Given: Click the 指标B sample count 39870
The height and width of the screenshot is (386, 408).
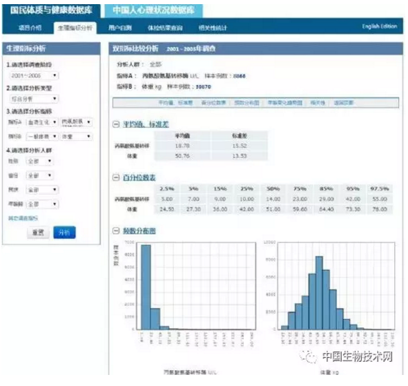Looking at the screenshot, I should [203, 87].
